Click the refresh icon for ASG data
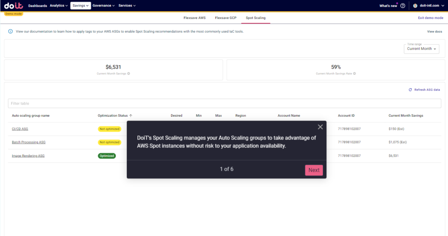448x236 pixels. tap(410, 90)
